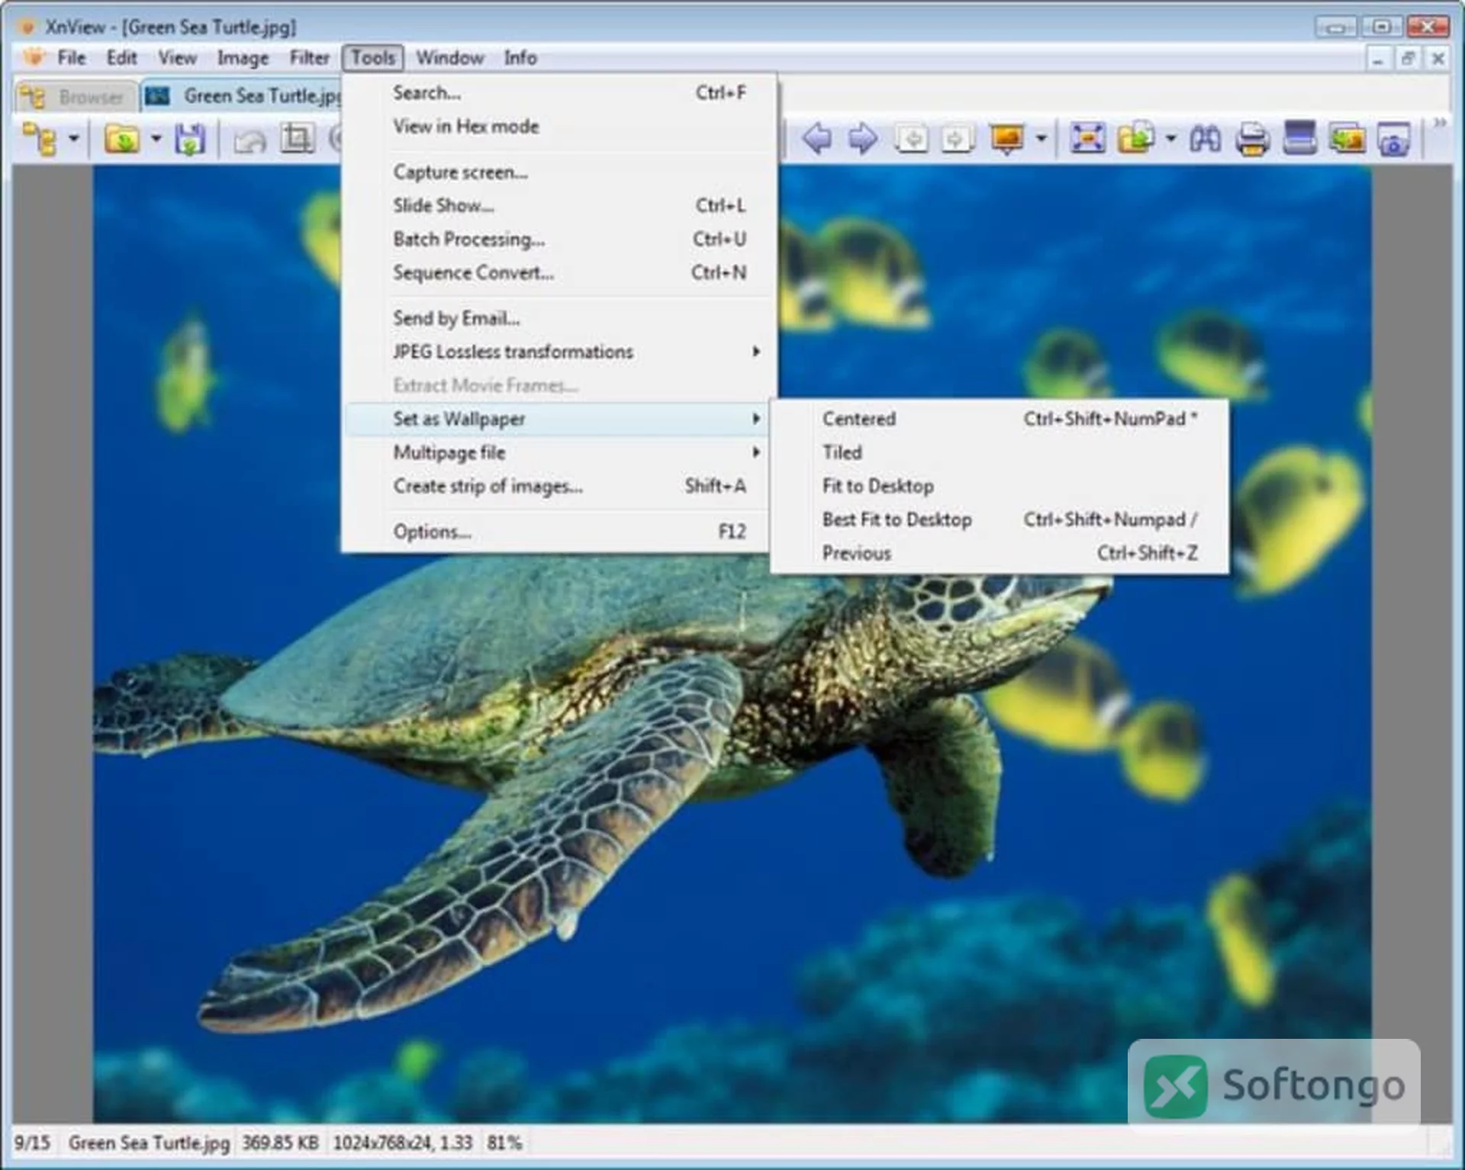Screen dimensions: 1465x1170
Task: Click 81% zoom value in status bar
Action: 504,1143
